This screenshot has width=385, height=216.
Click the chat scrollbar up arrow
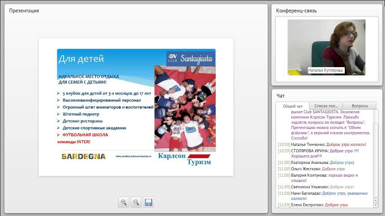[376, 200]
